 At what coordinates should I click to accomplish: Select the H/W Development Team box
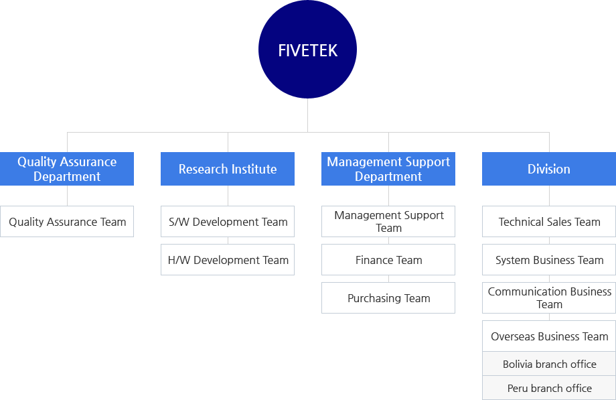coord(228,259)
